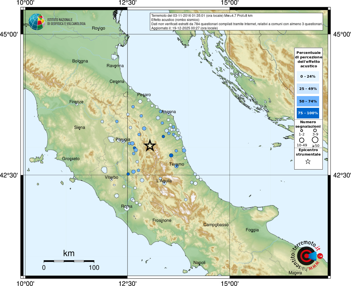Select the 25 - 49% legend swatch
The image size is (351, 286).
pos(308,89)
